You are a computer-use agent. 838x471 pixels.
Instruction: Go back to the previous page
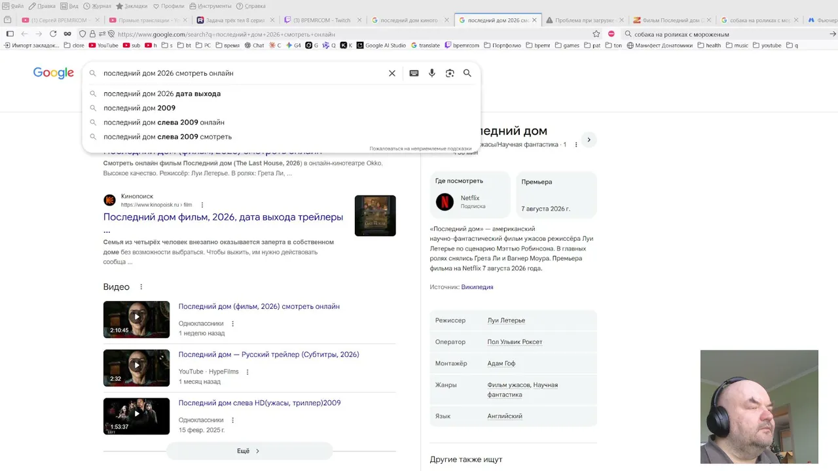pos(24,34)
